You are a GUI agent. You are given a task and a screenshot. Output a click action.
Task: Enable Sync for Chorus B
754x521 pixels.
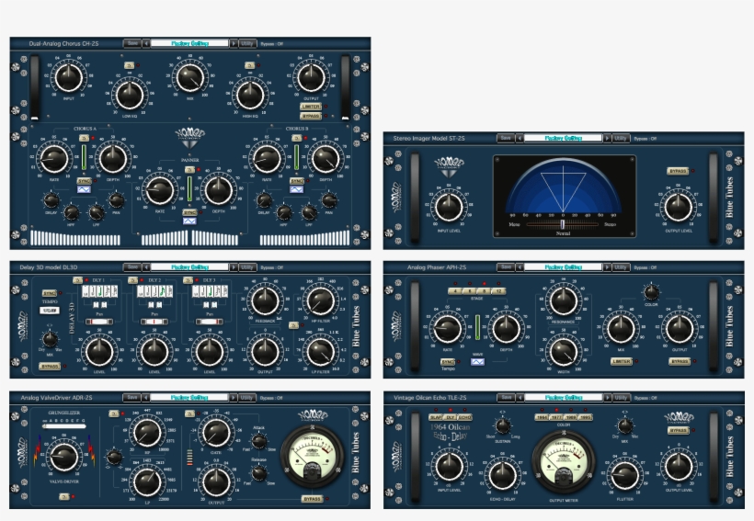click(x=297, y=181)
